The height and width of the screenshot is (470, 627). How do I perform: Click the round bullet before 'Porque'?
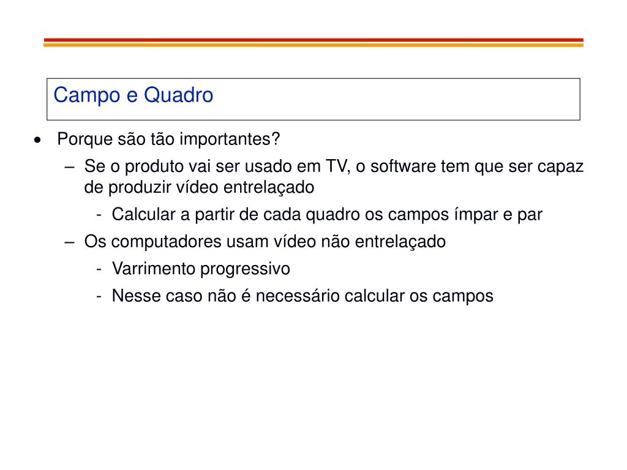coord(37,140)
